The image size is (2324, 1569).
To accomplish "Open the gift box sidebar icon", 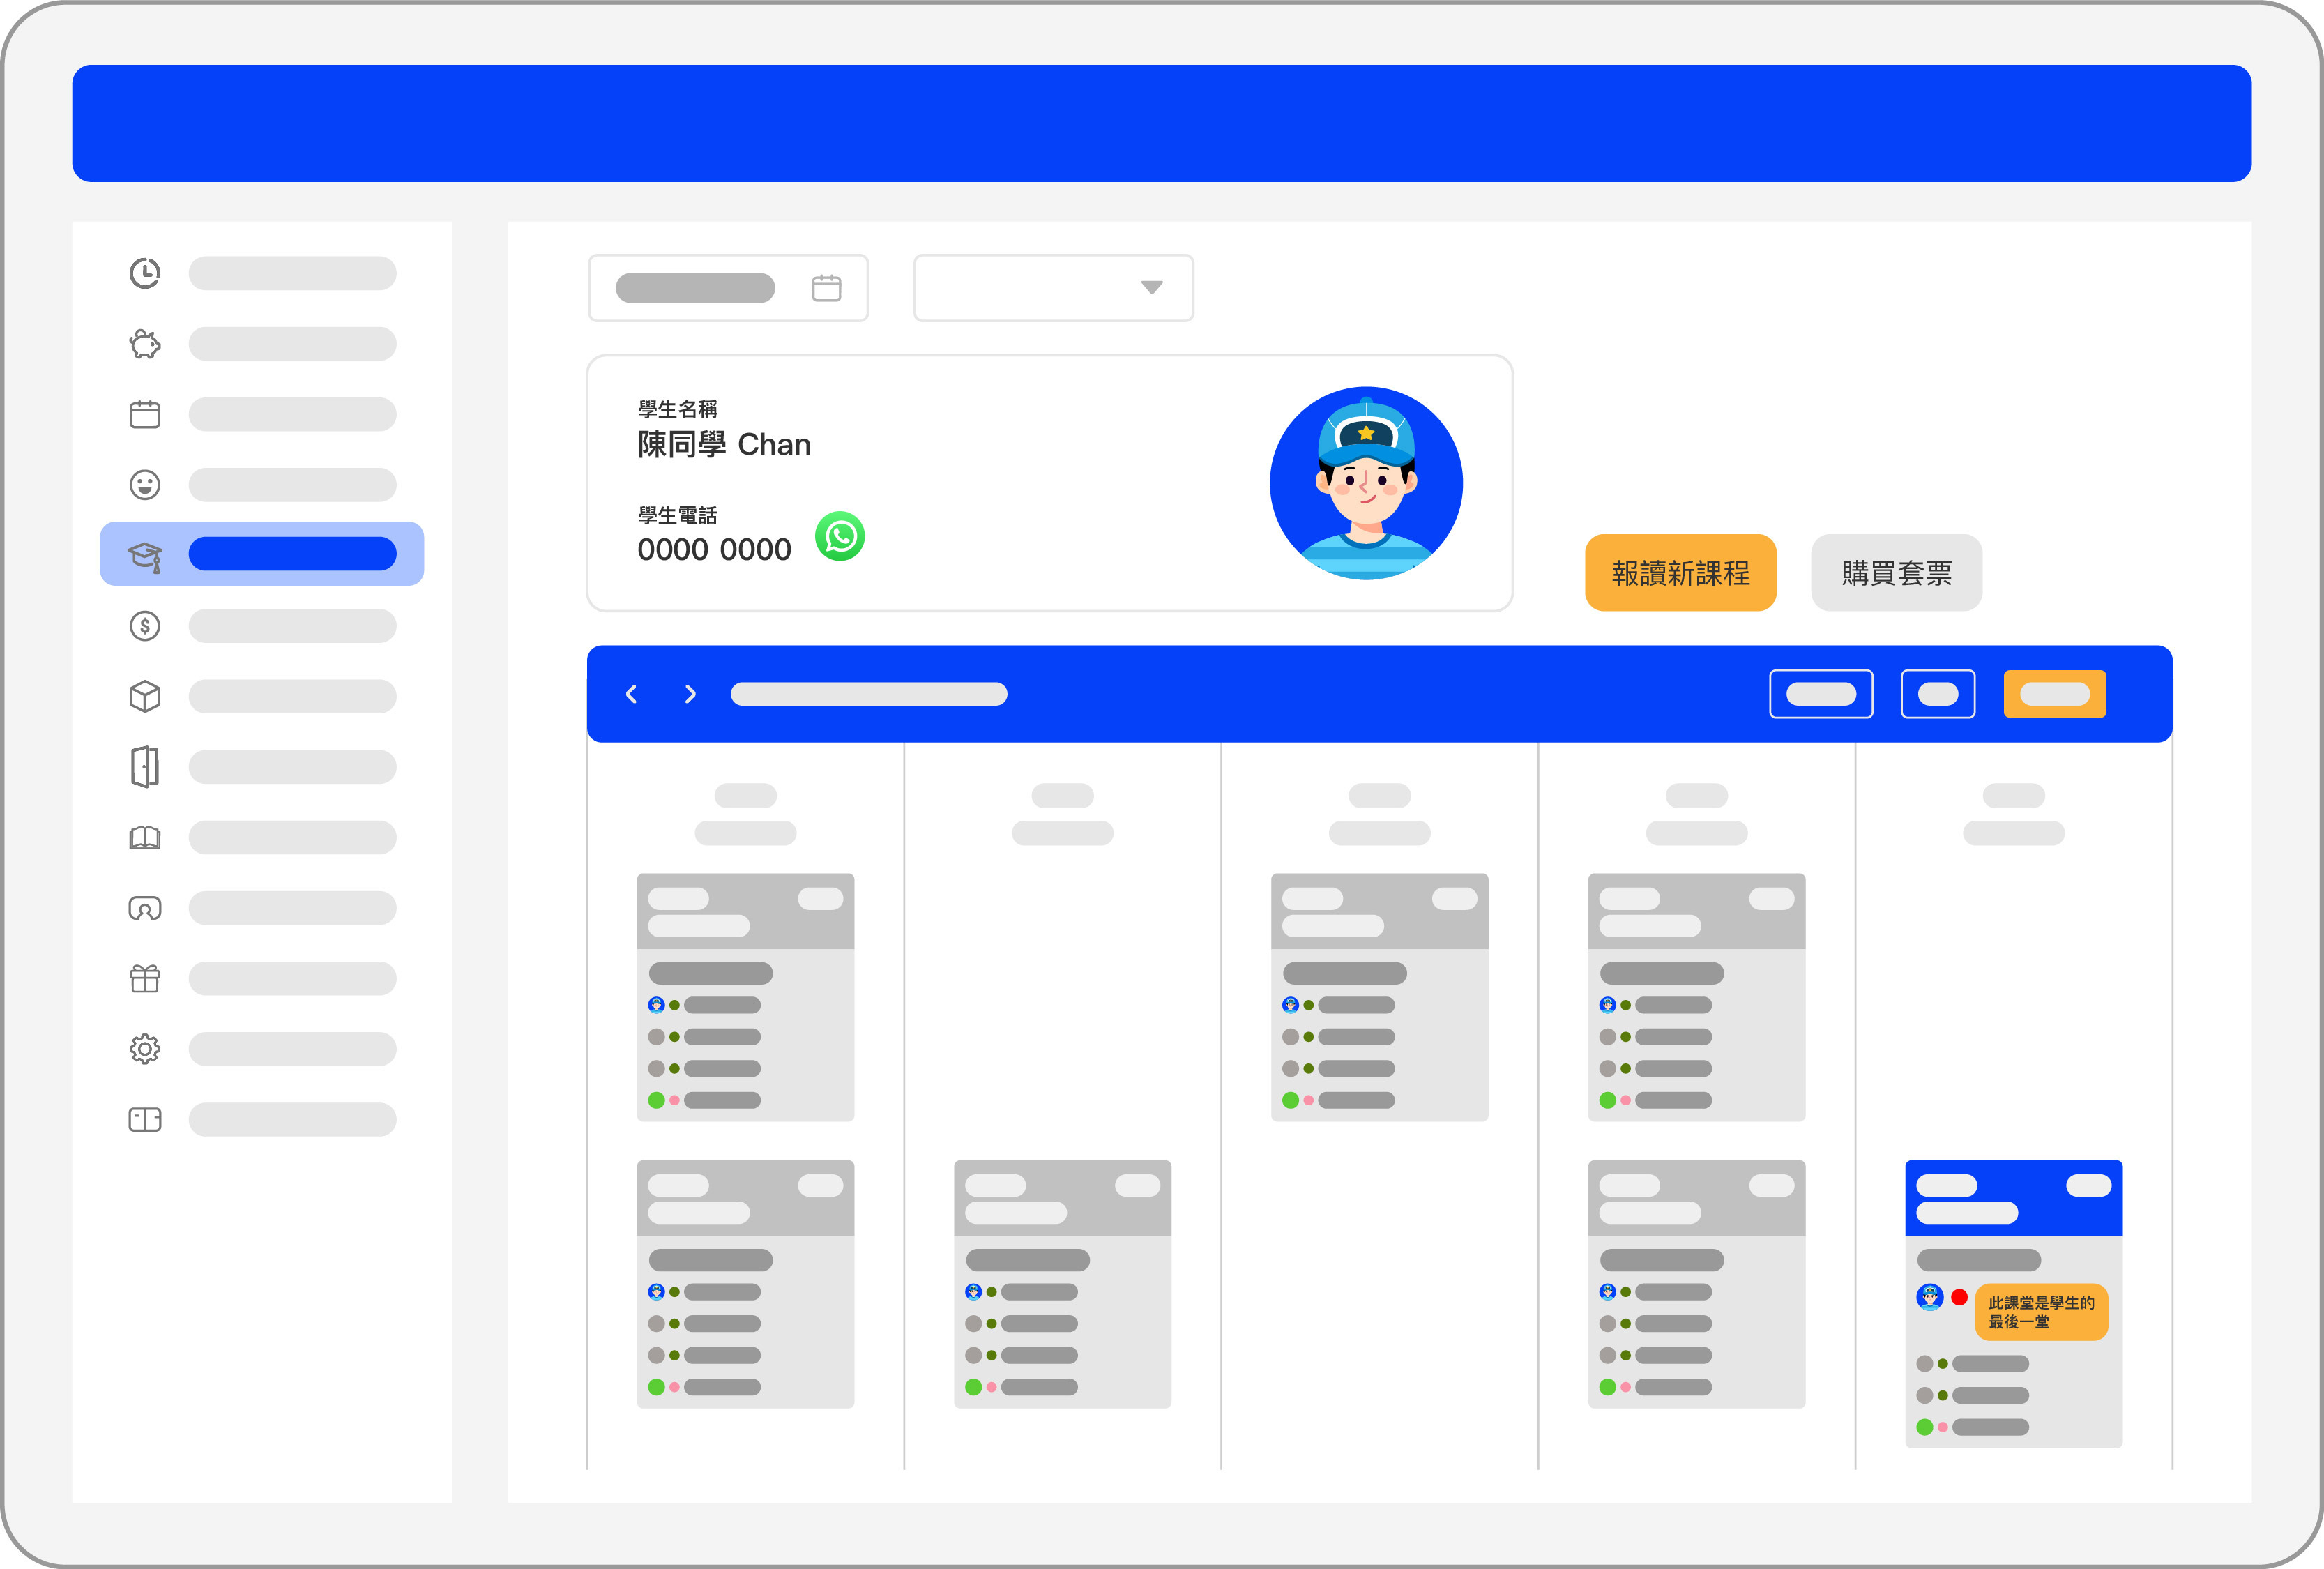I will 145,978.
